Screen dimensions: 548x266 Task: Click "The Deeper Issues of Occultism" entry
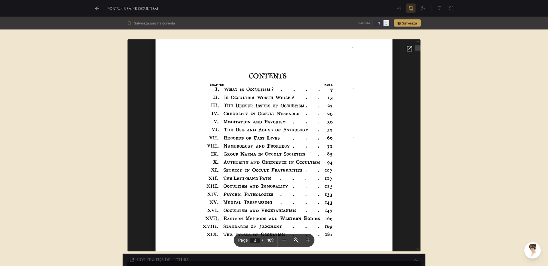264,106
